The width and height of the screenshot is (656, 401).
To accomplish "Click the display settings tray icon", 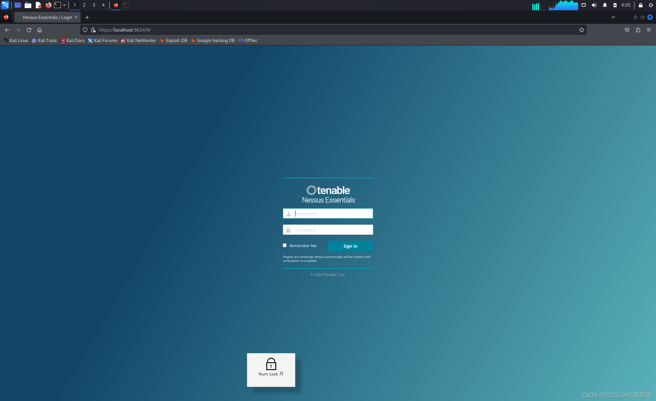I will click(x=583, y=5).
